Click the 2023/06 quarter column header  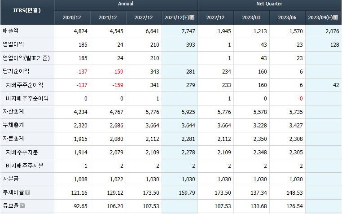pyautogui.click(x=287, y=17)
